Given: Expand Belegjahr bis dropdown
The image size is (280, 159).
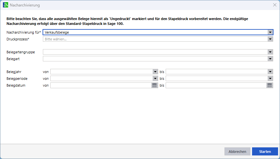Looking at the screenshot, I should coord(270,72).
